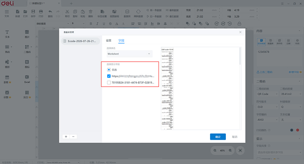Click the 撤销 undo arrow
Image resolution: width=304 pixels, height=164 pixels.
[50, 14]
